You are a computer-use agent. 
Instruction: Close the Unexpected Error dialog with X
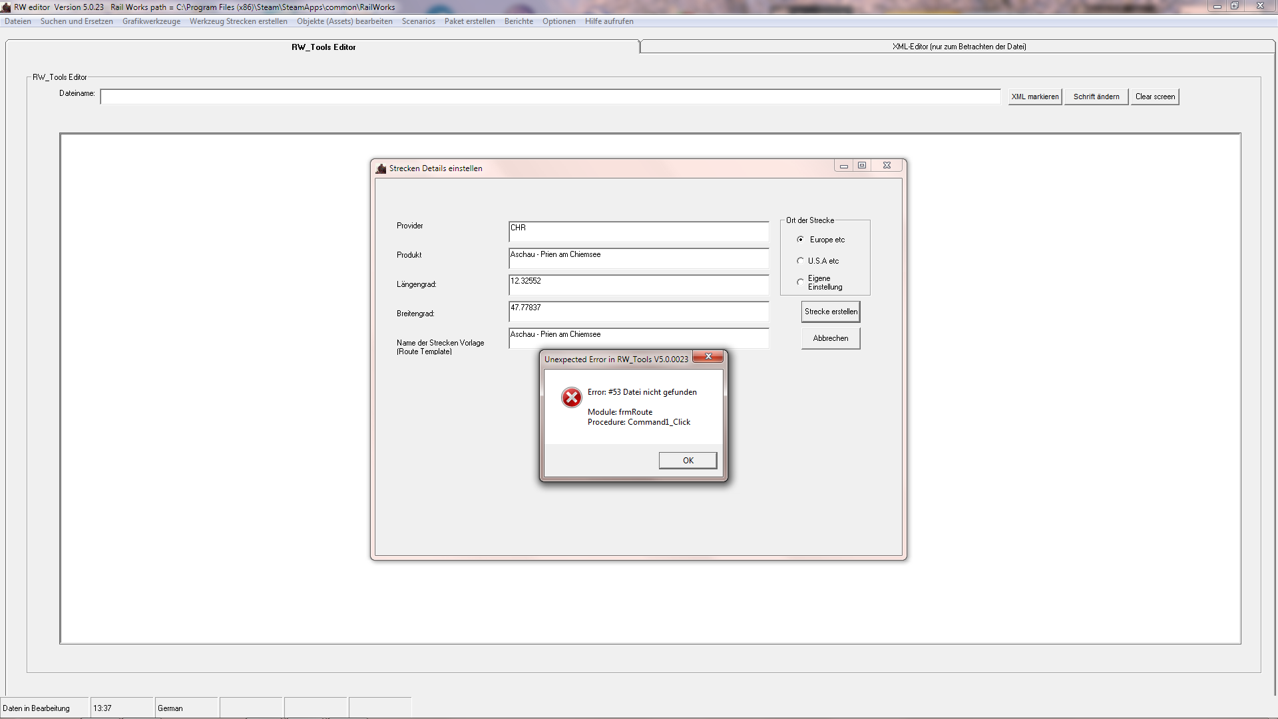tap(708, 357)
